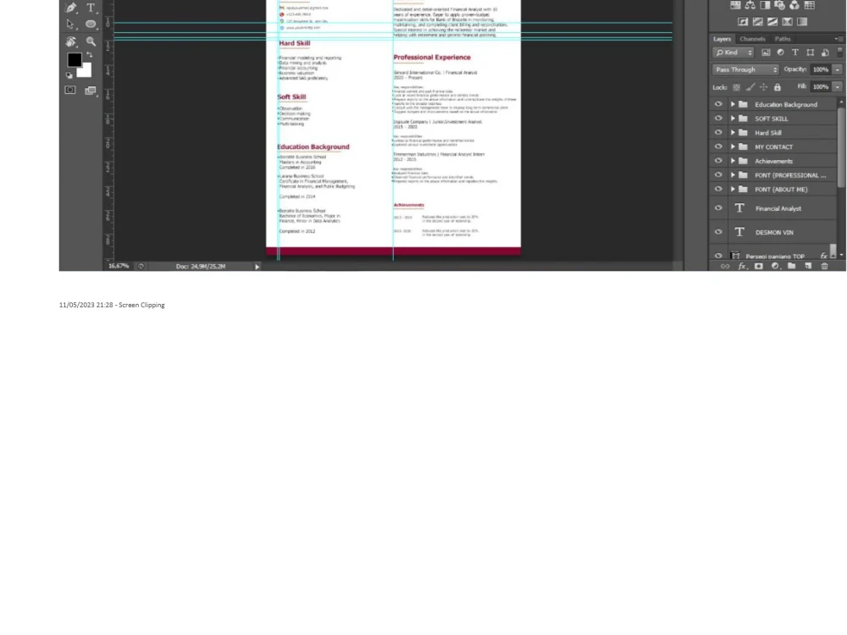The width and height of the screenshot is (847, 635).
Task: Swap foreground and background colors
Action: click(x=89, y=54)
